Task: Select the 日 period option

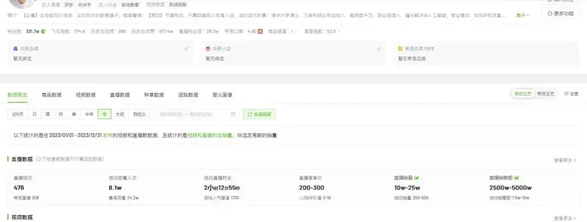Action: [34, 114]
